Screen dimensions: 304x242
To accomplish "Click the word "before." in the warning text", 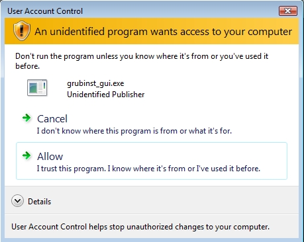I will (28, 66).
